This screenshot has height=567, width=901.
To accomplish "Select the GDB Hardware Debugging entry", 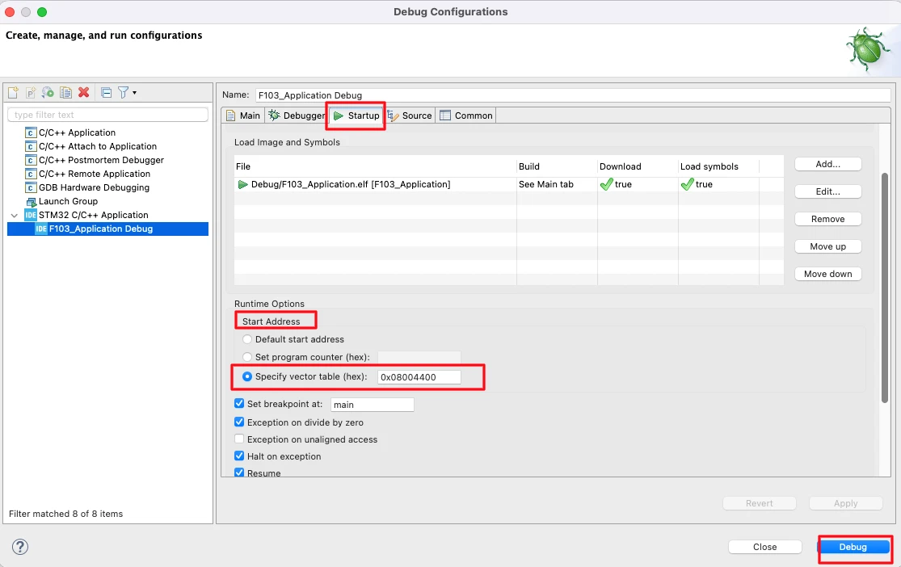I will point(91,187).
